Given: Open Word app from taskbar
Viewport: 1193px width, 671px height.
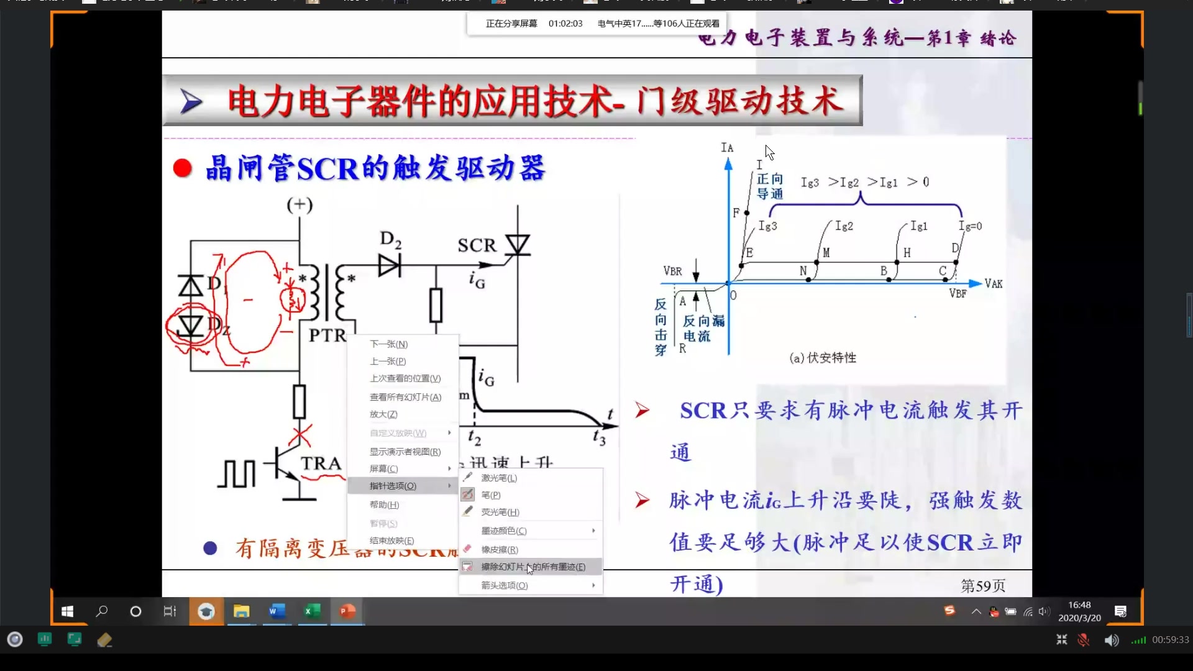Looking at the screenshot, I should tap(277, 612).
